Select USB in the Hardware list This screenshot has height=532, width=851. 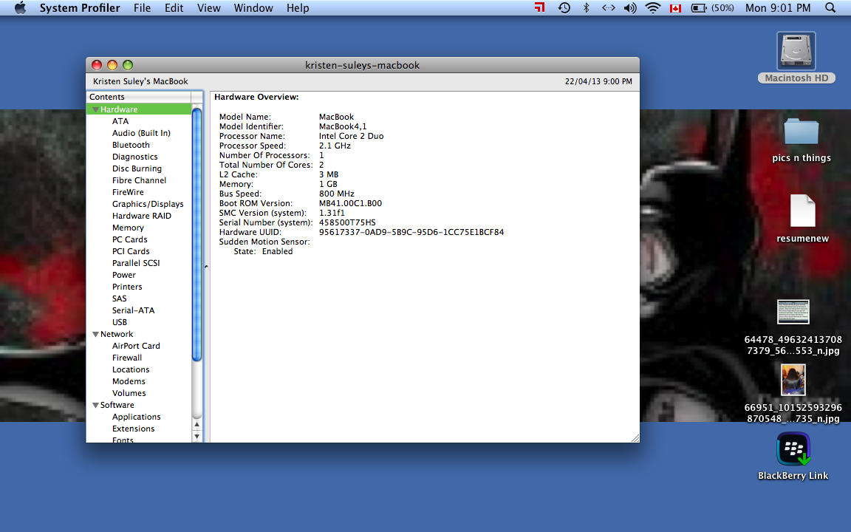(x=120, y=322)
